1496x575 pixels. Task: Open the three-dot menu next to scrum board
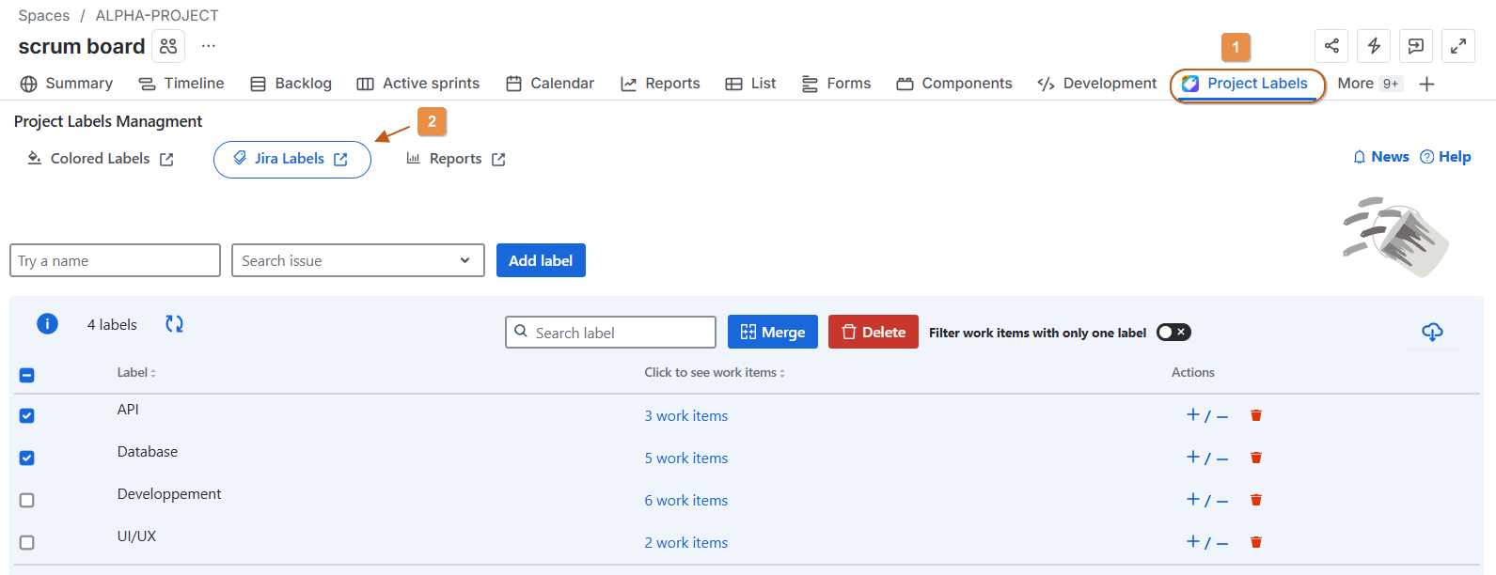coord(209,46)
